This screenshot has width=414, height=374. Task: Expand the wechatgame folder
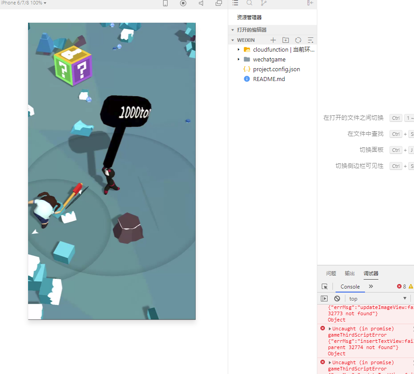tap(238, 59)
